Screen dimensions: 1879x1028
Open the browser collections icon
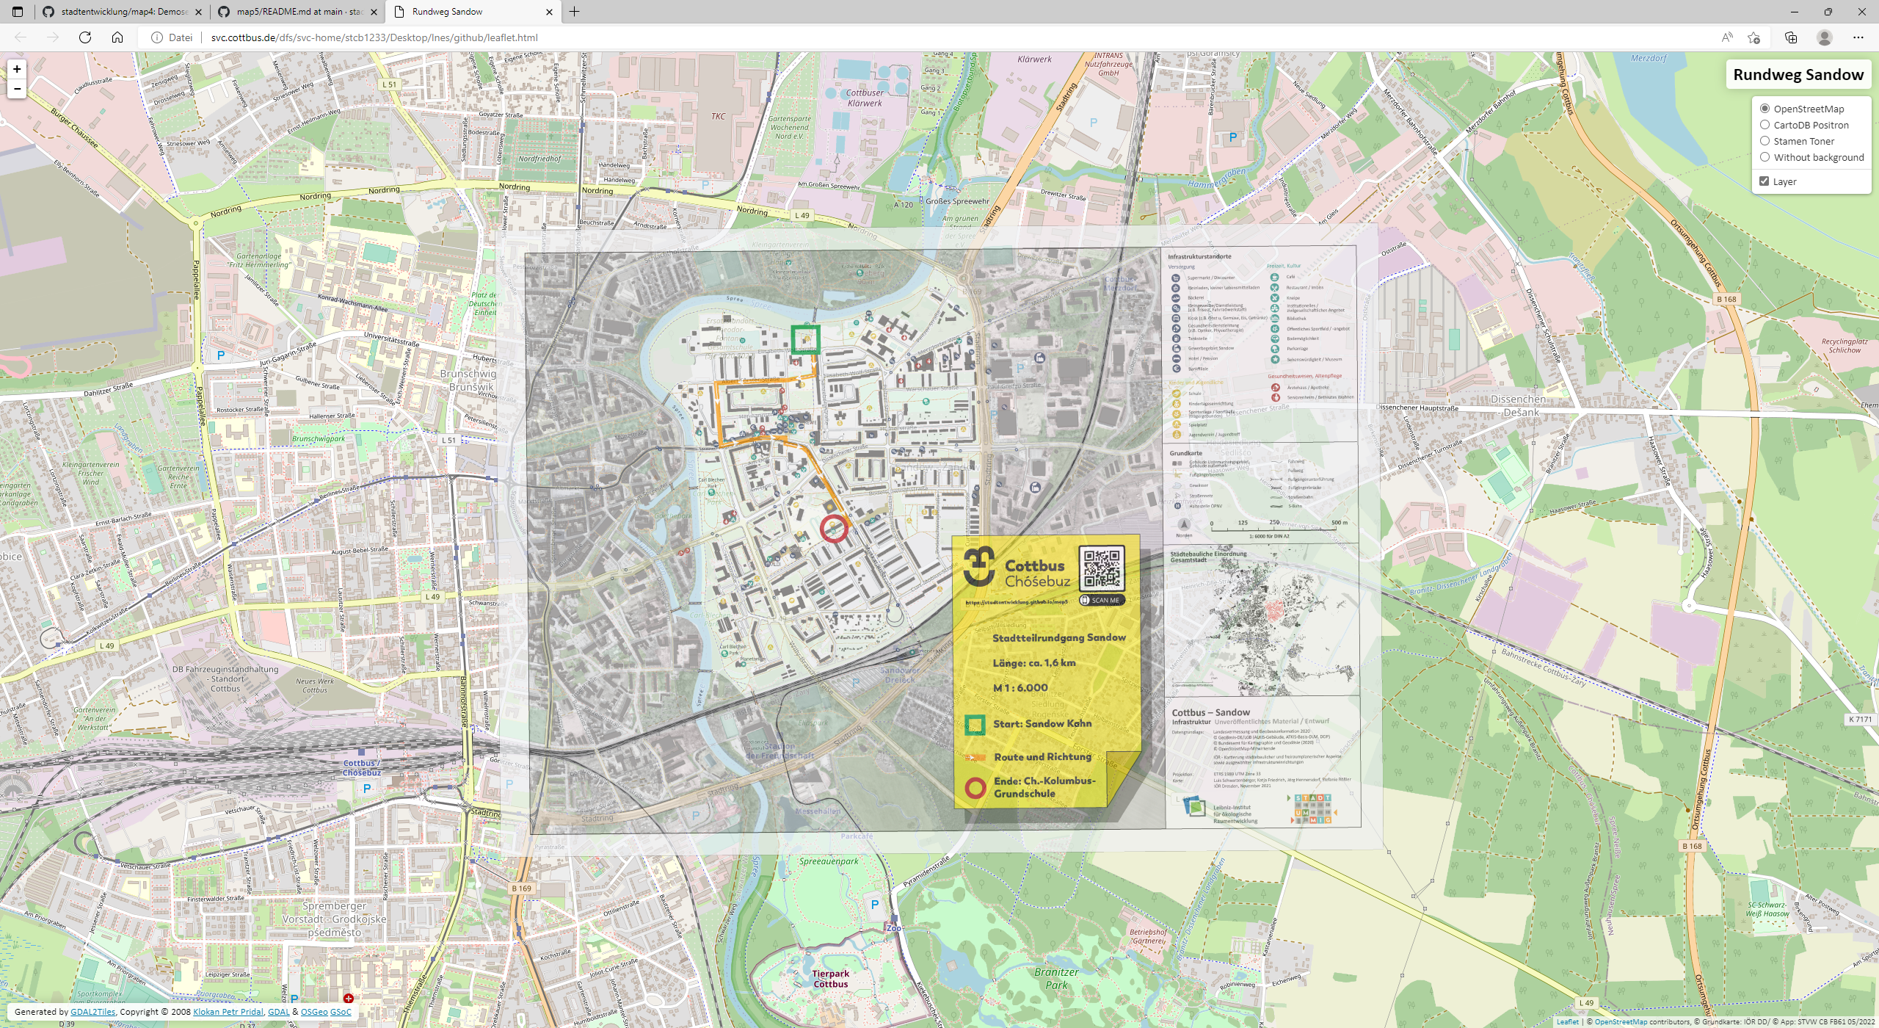click(x=1791, y=37)
